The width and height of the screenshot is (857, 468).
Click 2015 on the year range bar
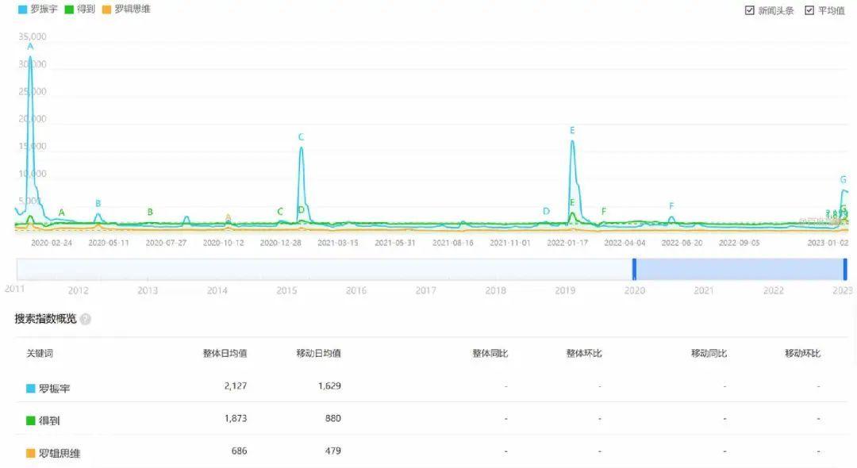coord(286,290)
